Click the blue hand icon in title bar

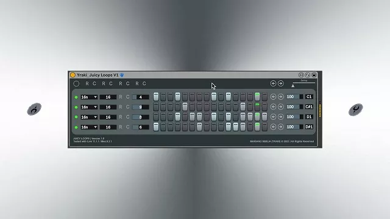[122, 75]
